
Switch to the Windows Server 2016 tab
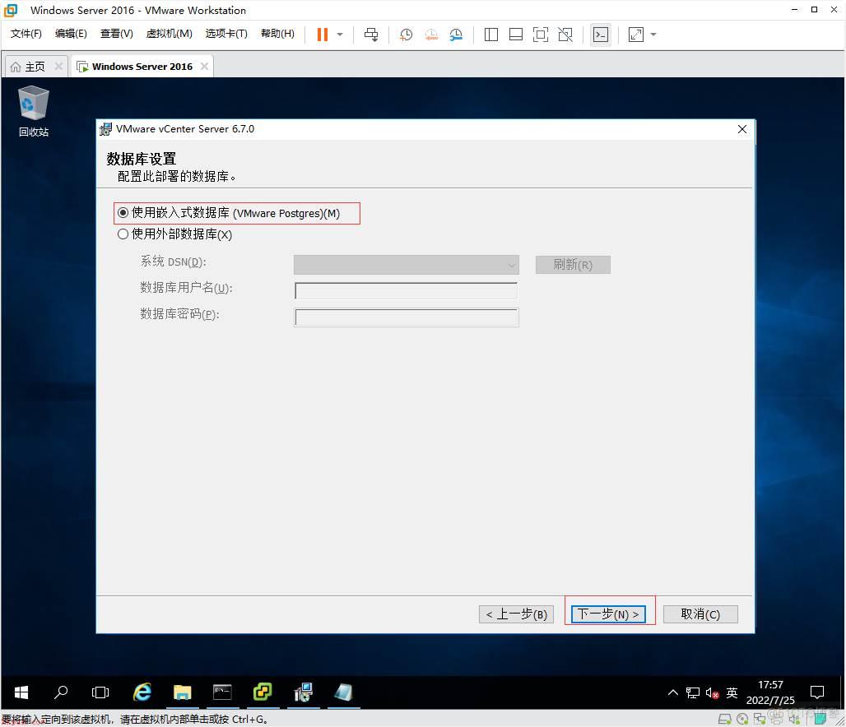[142, 67]
